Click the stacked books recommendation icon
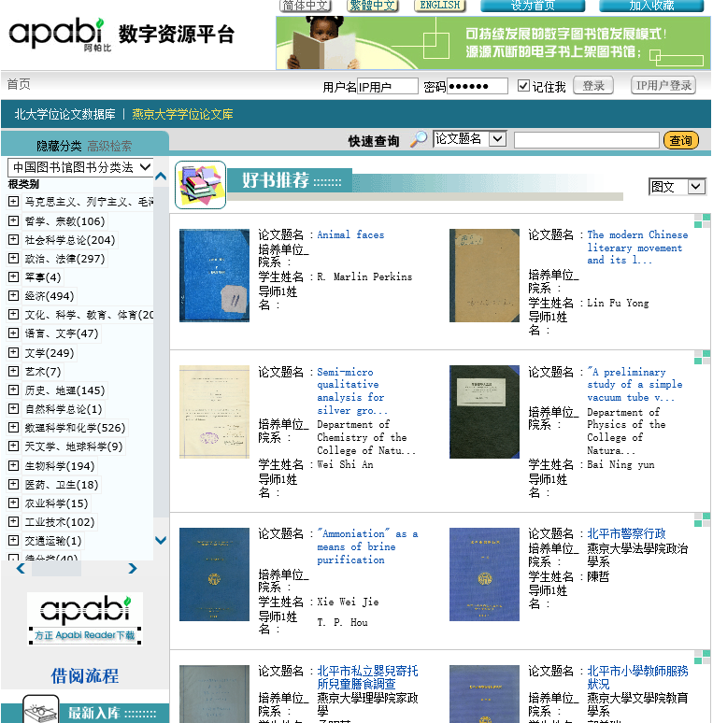The height and width of the screenshot is (723, 713). 200,185
